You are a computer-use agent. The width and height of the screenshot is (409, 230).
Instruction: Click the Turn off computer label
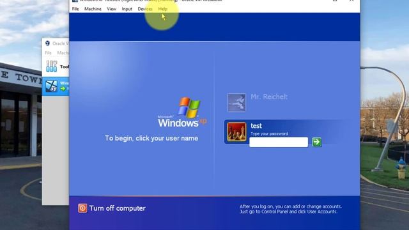[x=118, y=208]
